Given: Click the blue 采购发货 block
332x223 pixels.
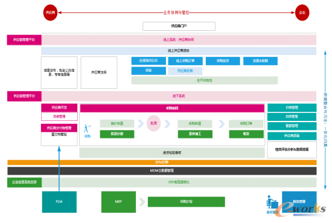Looking at the screenshot, I should pos(223,61).
